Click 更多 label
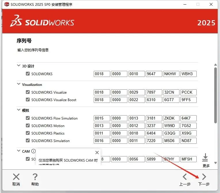 point(206,166)
